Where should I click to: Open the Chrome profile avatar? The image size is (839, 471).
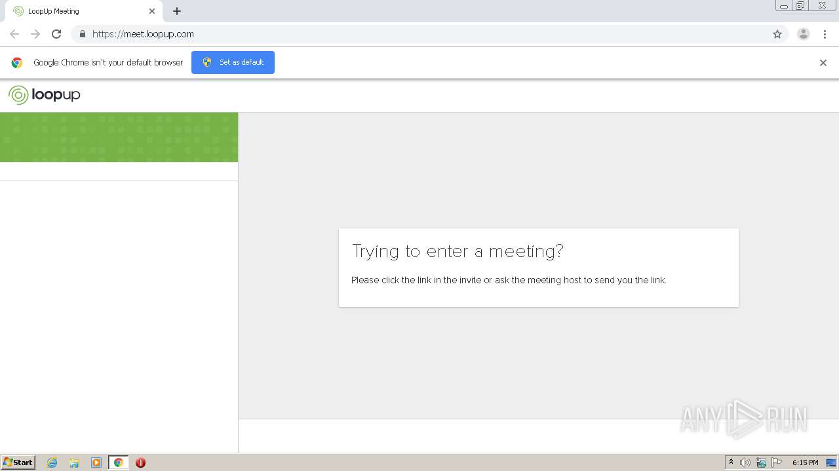804,34
